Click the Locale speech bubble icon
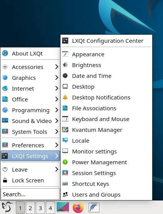 pos(65,140)
